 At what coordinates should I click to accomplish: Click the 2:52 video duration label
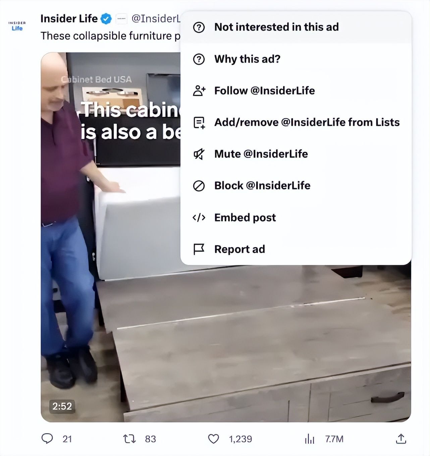coord(62,406)
